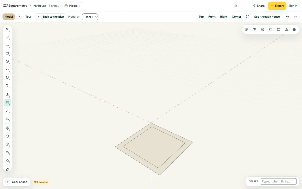The width and height of the screenshot is (302, 189).
Task: Open the collaborators people icon
Action: [236, 6]
